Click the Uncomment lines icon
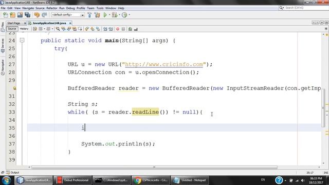 point(136,29)
